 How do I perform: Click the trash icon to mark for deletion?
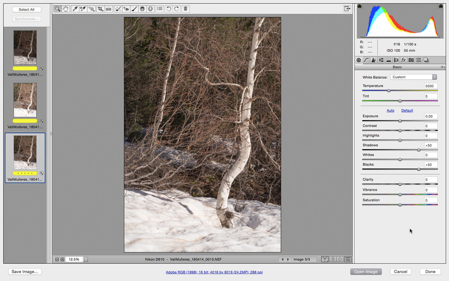186,9
